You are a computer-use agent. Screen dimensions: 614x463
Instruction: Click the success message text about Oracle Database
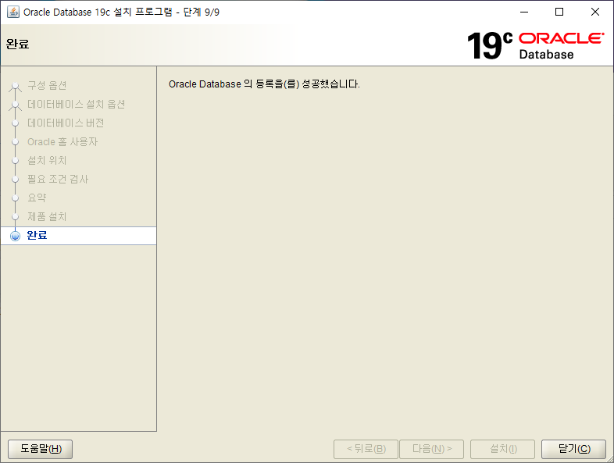(264, 84)
